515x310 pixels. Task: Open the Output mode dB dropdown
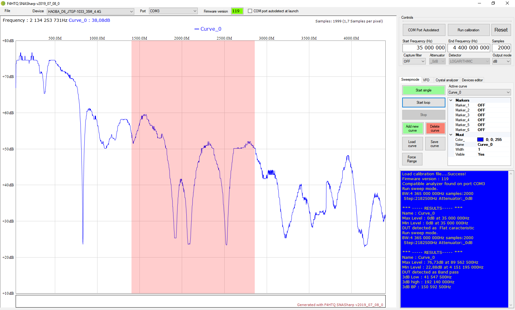502,61
